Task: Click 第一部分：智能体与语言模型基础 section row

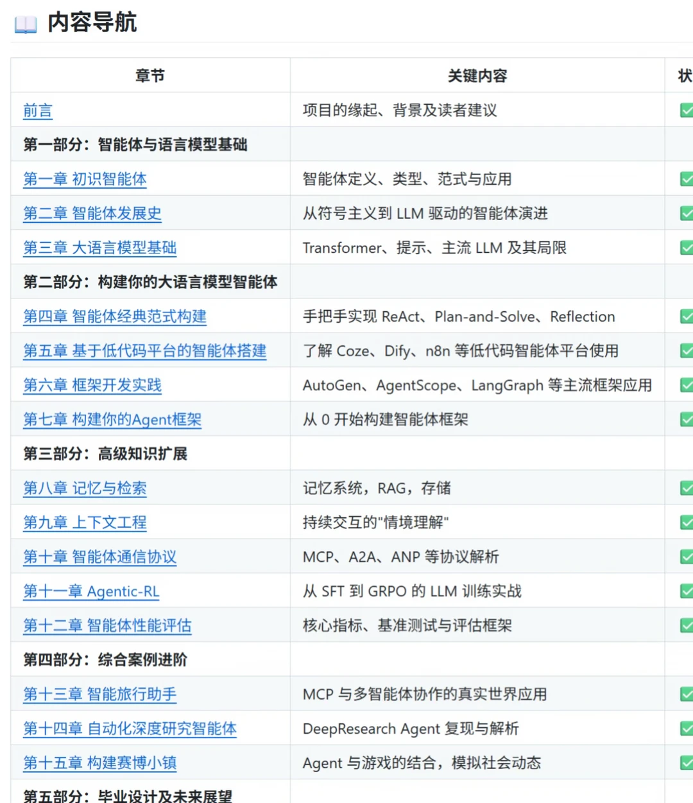Action: [352, 144]
